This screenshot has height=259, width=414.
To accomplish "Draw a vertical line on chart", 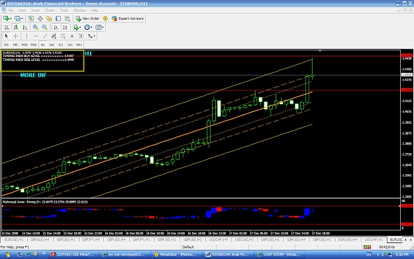I will pos(26,36).
